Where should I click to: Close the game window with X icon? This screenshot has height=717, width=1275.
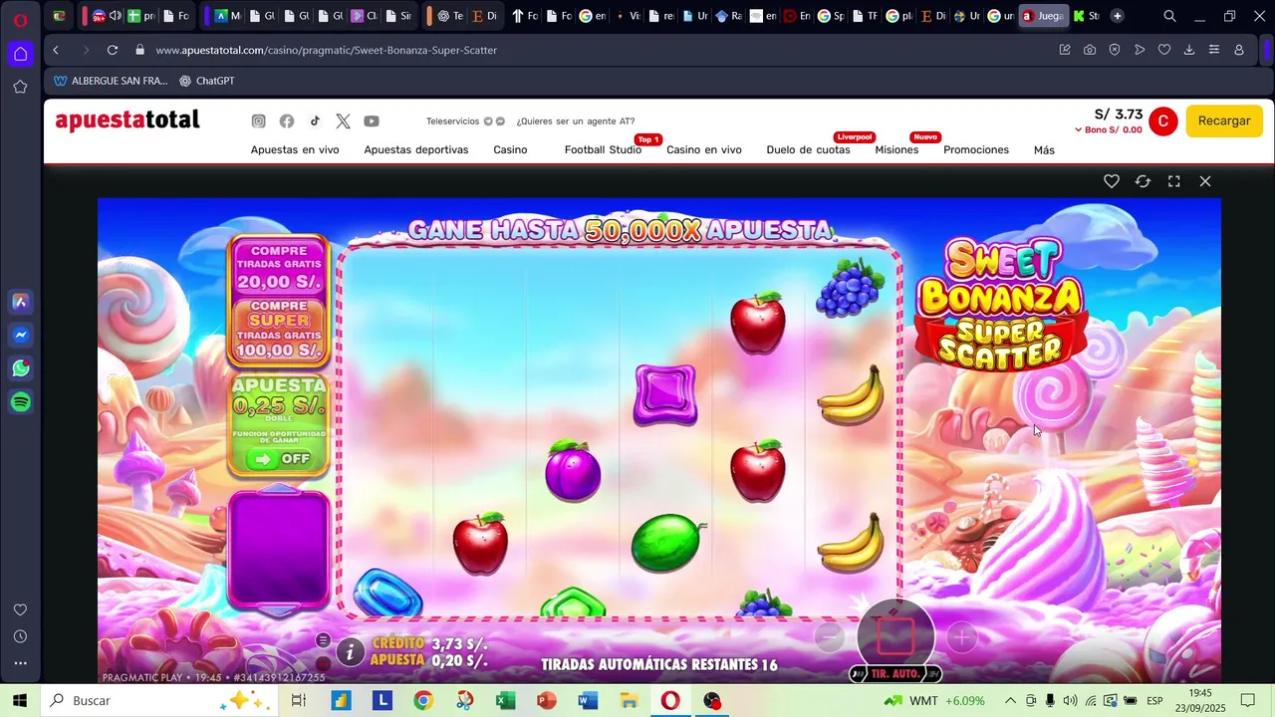[1205, 181]
